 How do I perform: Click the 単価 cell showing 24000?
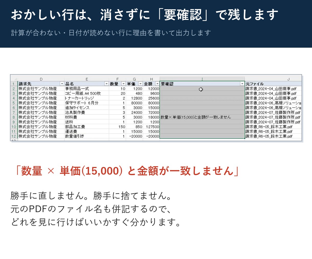[135, 112]
